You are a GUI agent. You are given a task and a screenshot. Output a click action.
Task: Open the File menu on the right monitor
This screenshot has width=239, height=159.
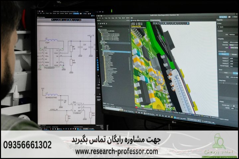[98, 18]
